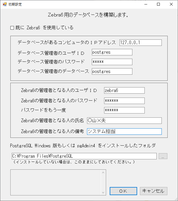Screen dimensions: 178x201
Task: Click the PostgreSQL Windows 版 folder label text
Action: click(x=83, y=146)
